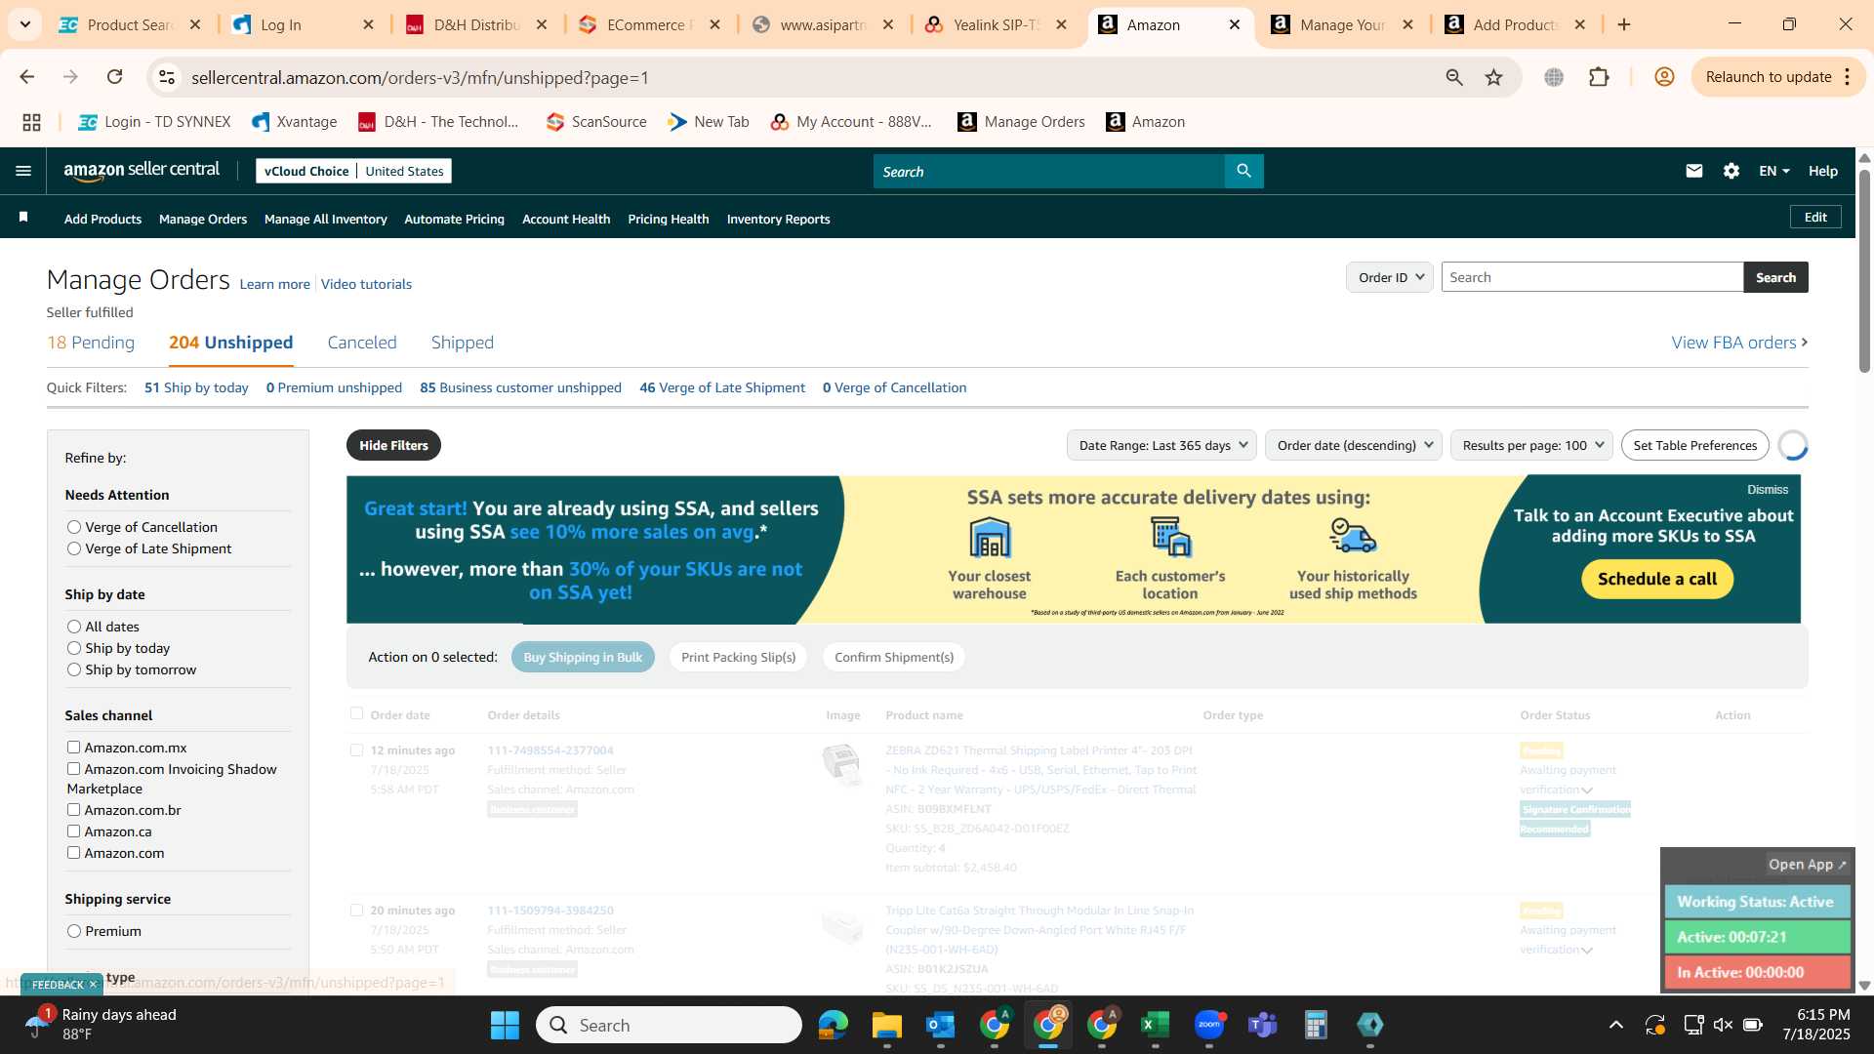Click the Amazon Seller Central logo
1874x1054 pixels.
pos(142,171)
